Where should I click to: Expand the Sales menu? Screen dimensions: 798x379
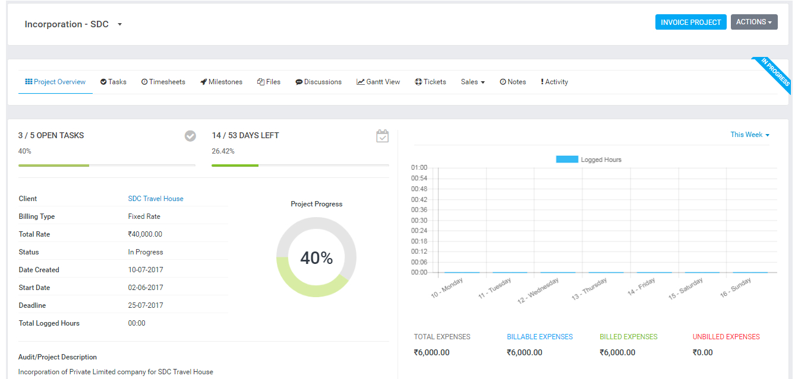tap(472, 82)
